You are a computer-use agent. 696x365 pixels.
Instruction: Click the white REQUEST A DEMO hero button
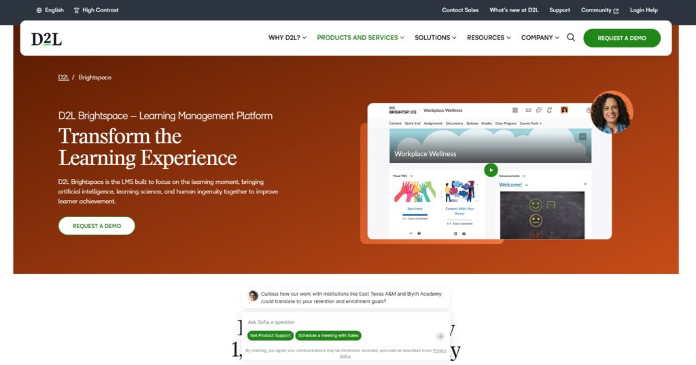[x=97, y=226]
